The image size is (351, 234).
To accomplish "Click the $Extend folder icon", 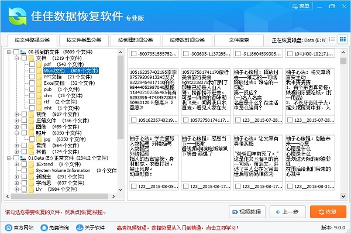I will [31, 164].
